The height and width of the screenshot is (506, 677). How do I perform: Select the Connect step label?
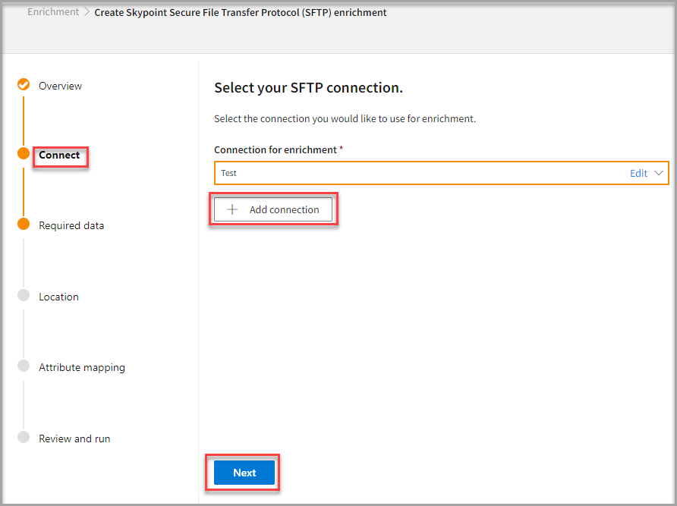[59, 156]
